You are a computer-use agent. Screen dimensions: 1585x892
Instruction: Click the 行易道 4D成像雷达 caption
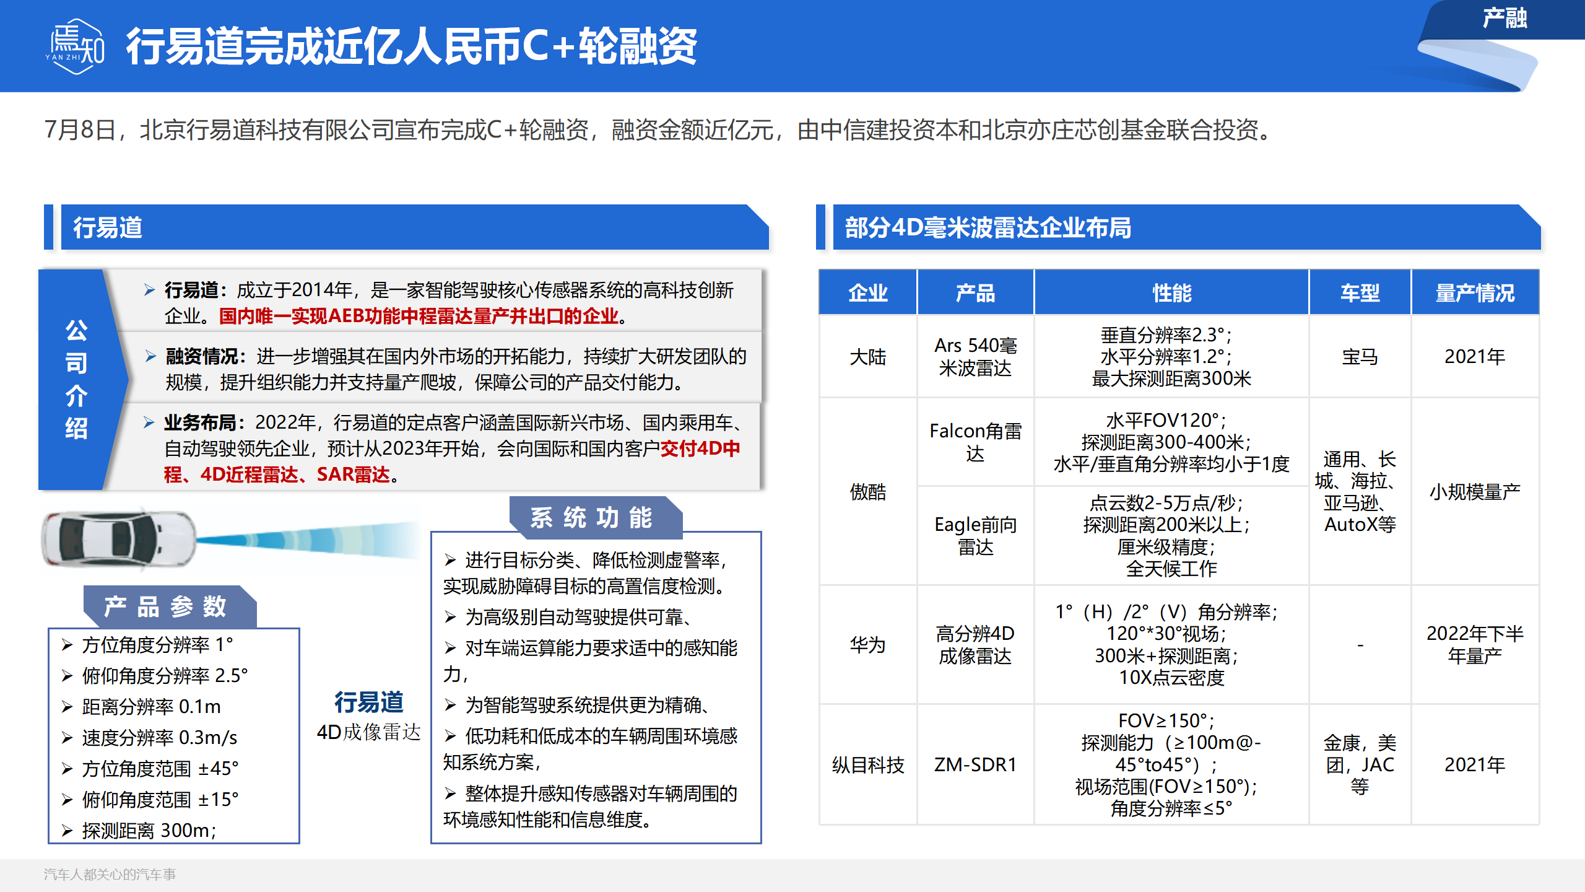(369, 717)
